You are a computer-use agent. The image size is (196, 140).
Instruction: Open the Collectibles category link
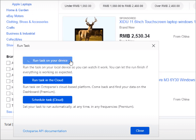pyautogui.click(x=14, y=39)
